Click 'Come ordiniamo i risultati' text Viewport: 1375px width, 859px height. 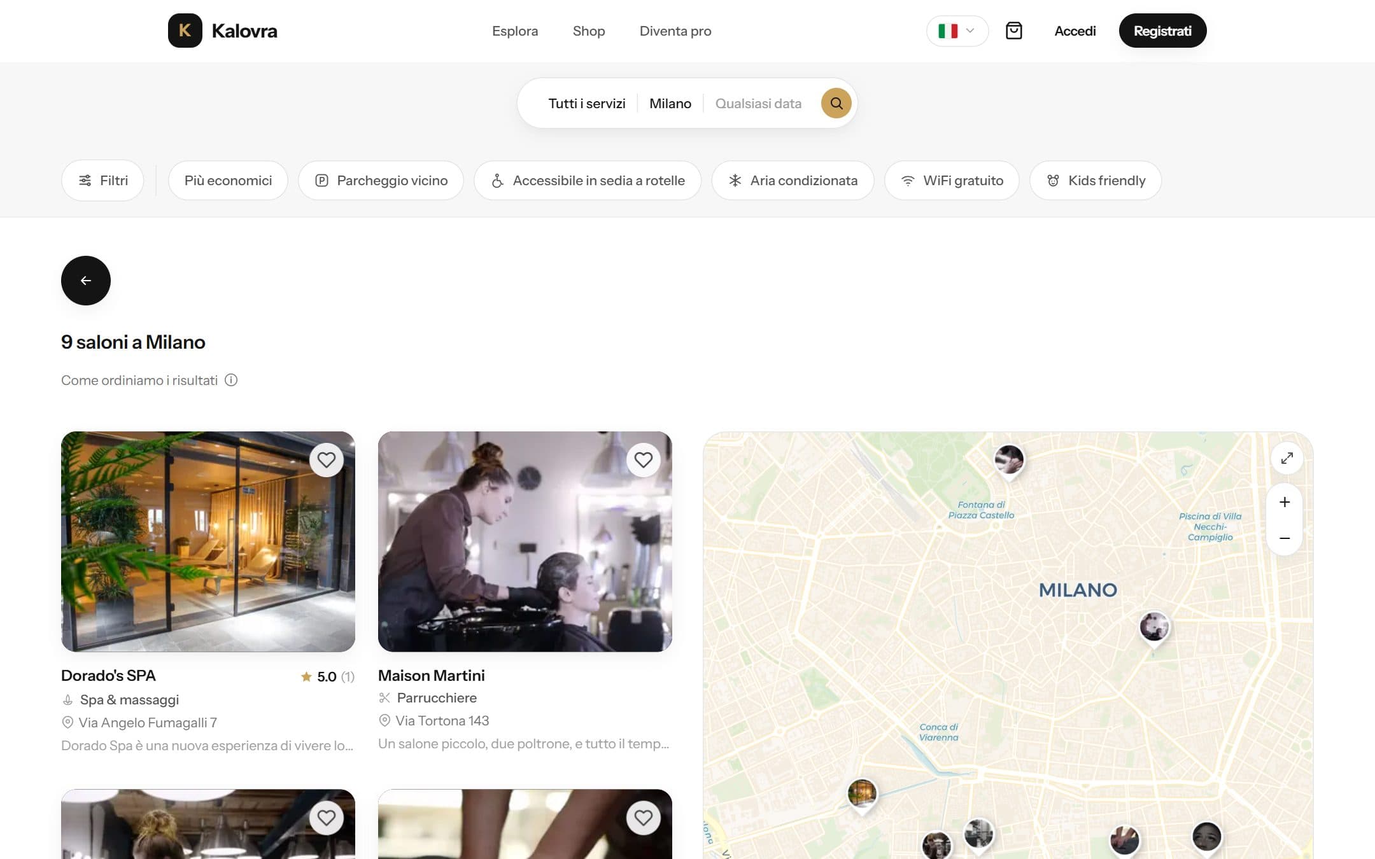click(139, 380)
